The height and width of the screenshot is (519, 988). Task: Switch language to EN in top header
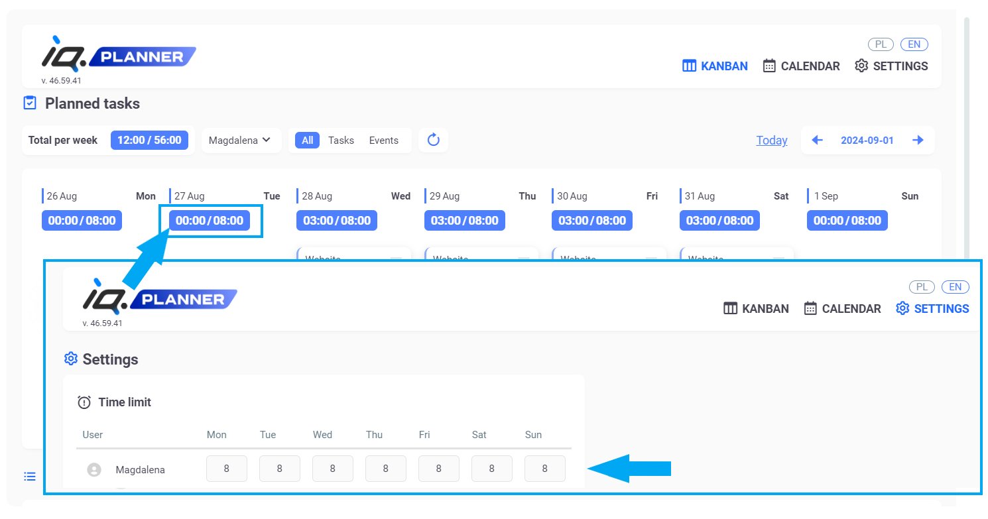click(914, 44)
